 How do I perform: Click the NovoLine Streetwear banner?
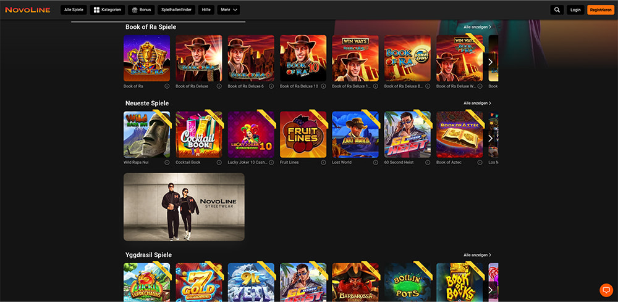click(184, 206)
